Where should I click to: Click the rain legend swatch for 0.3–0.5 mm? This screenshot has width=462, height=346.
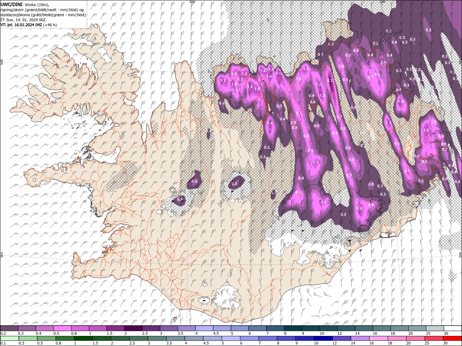(x=28, y=338)
